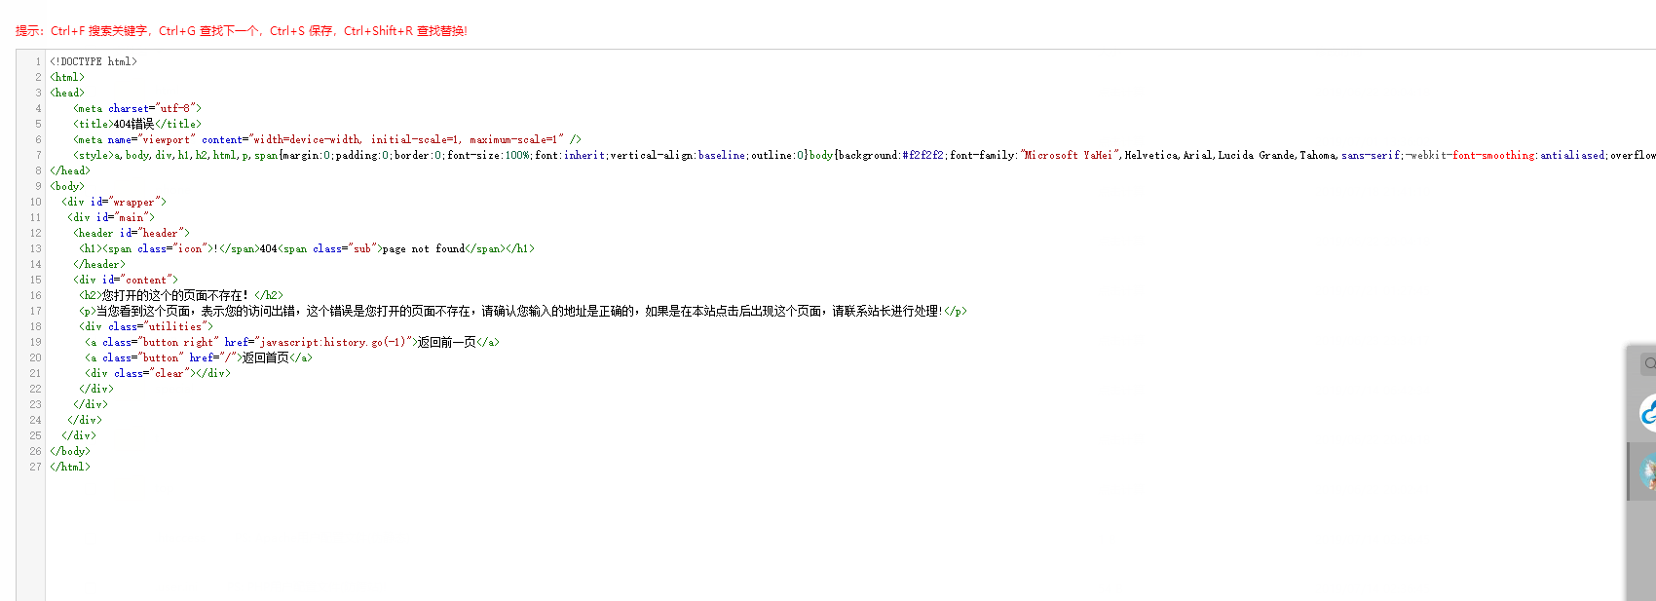
Task: Click the opening <html> tag on line 2
Action: (x=67, y=77)
